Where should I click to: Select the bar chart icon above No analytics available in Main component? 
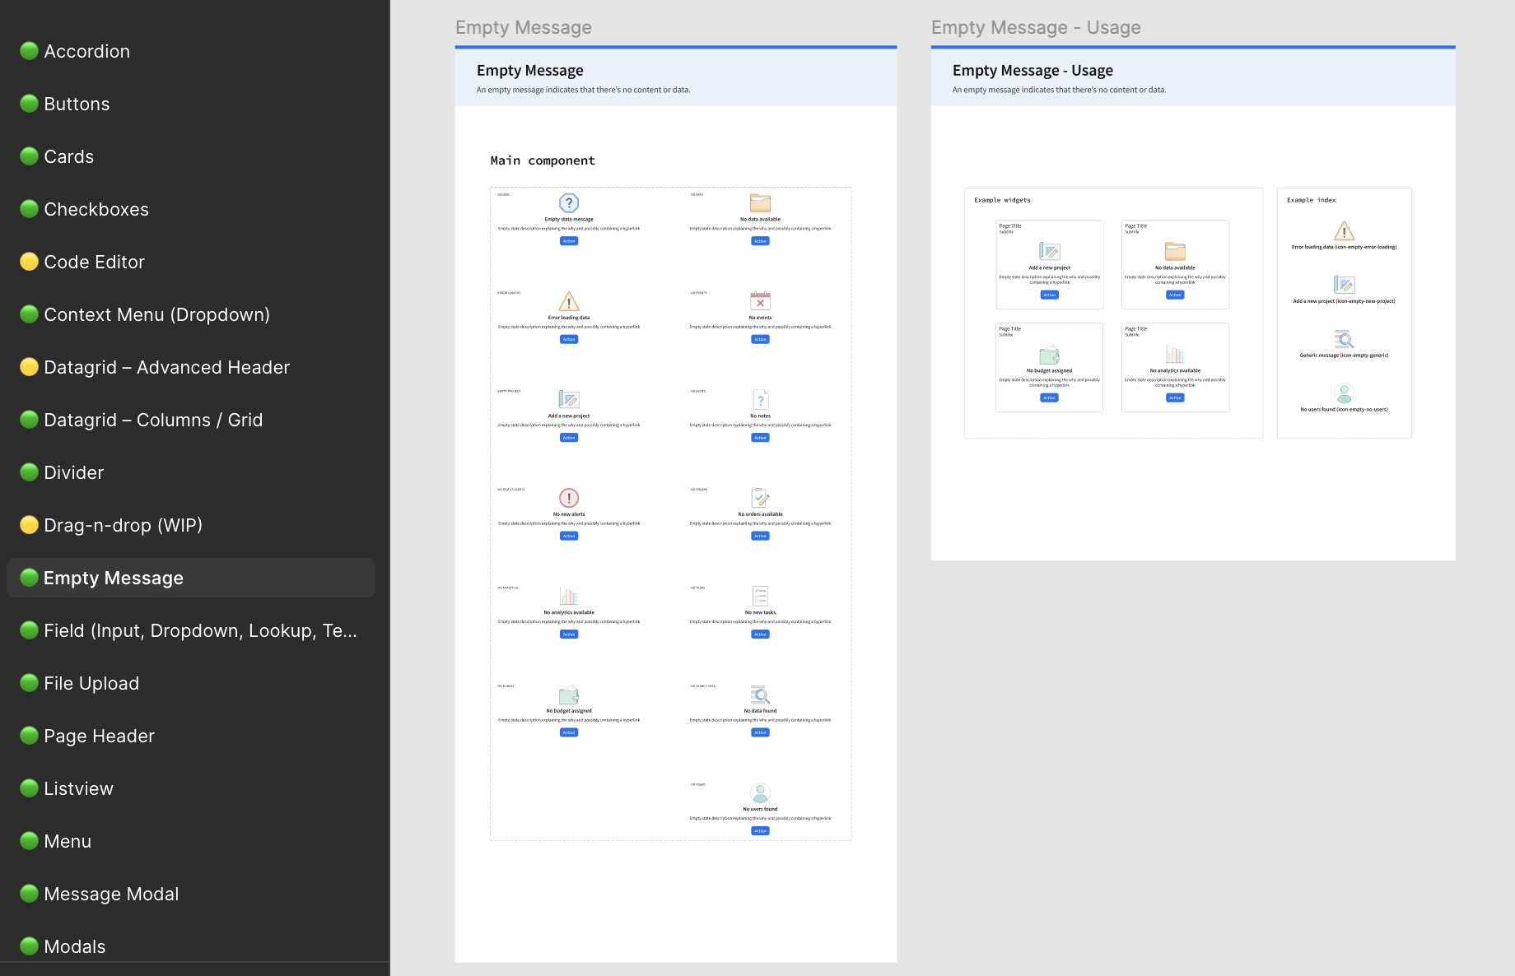pyautogui.click(x=569, y=596)
